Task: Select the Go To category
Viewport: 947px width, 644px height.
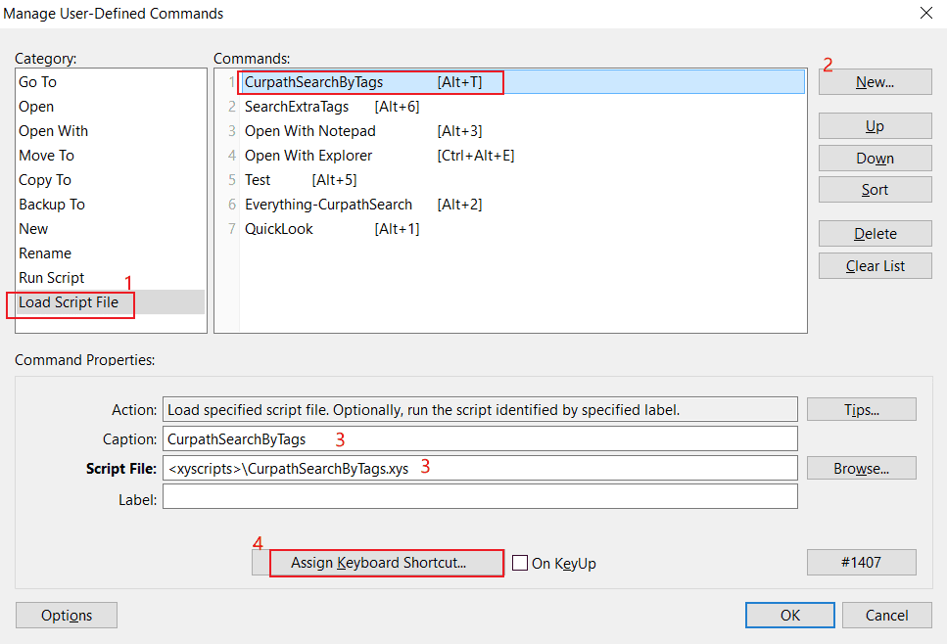Action: coord(110,82)
